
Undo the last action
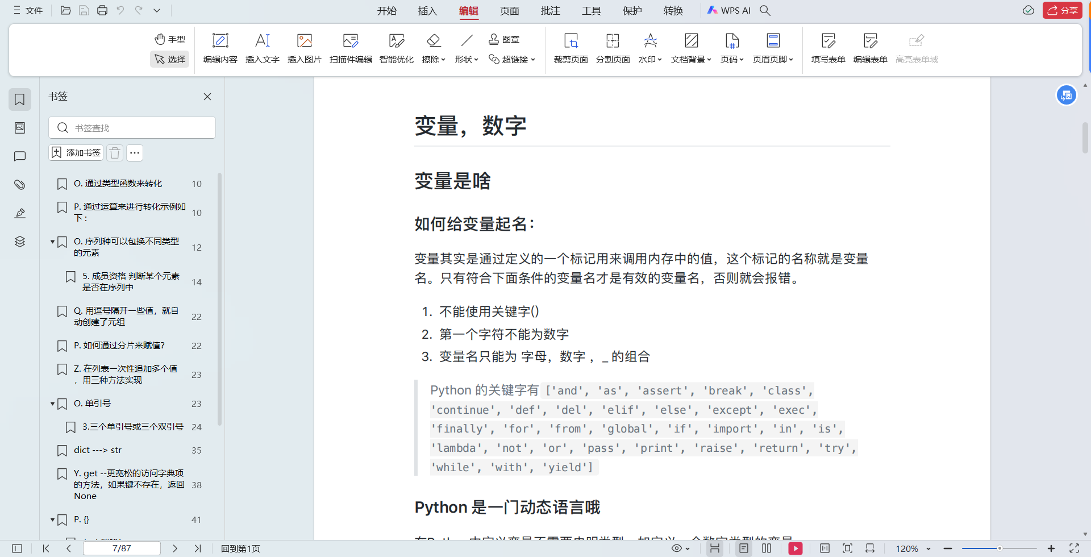[120, 10]
